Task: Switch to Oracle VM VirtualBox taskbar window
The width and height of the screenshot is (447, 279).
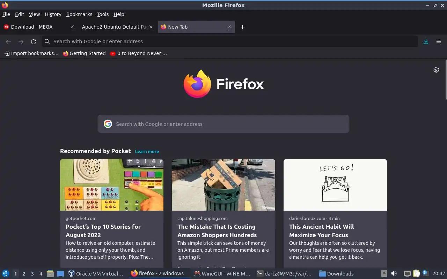Action: (x=96, y=274)
